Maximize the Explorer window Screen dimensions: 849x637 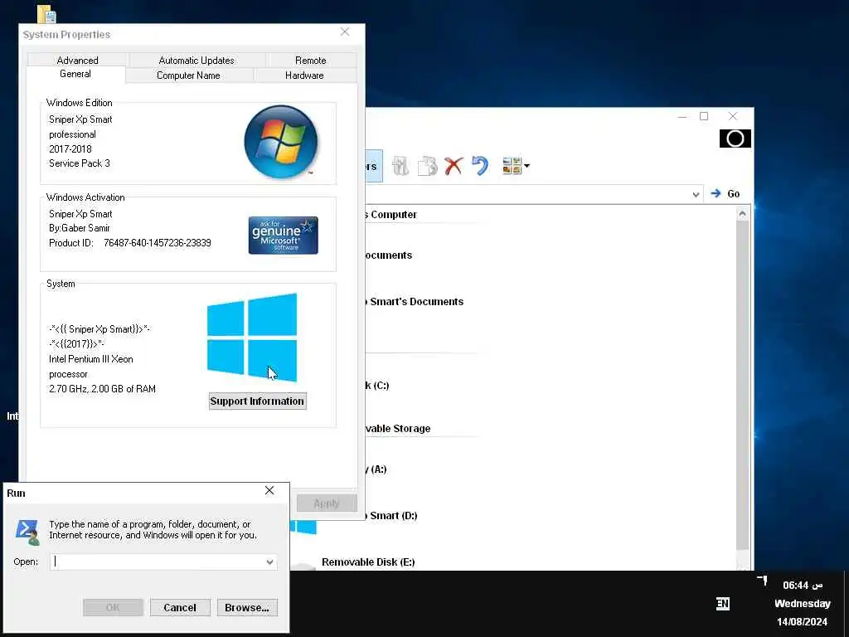coord(704,116)
